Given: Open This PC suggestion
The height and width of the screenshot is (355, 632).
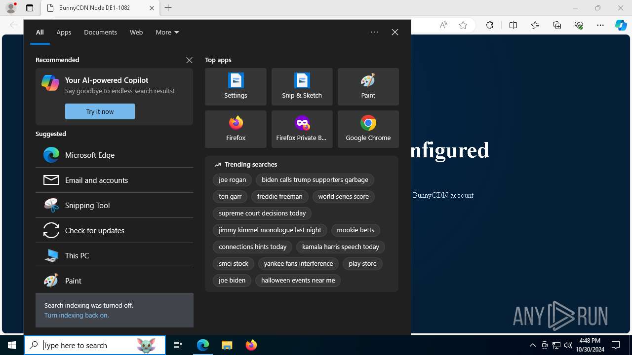Looking at the screenshot, I should click(x=114, y=255).
